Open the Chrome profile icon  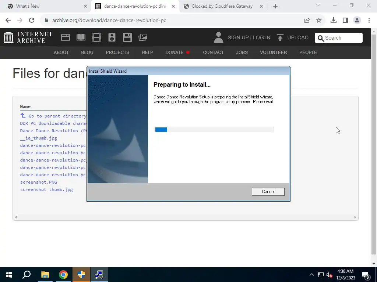pos(357,21)
